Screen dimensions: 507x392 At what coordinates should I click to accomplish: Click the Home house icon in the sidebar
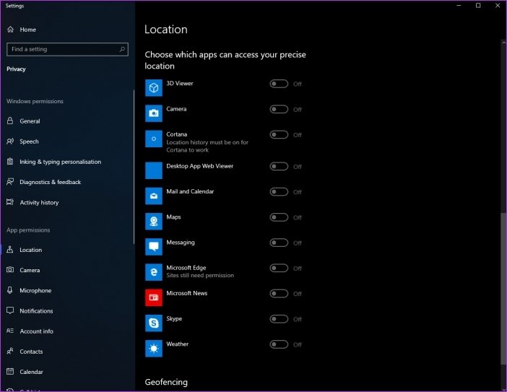pos(10,30)
